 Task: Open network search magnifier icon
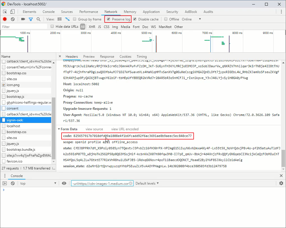click(39, 19)
